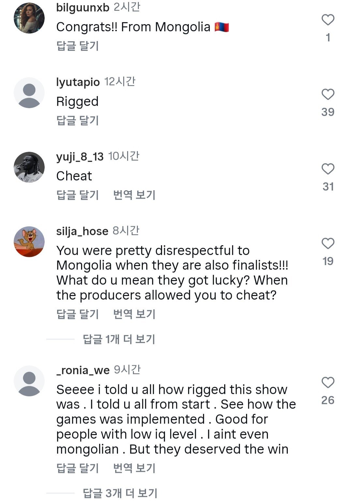Viewport: 352px width, 504px height.
Task: Show translation of yuji_8_13's comment
Action: pos(134,195)
